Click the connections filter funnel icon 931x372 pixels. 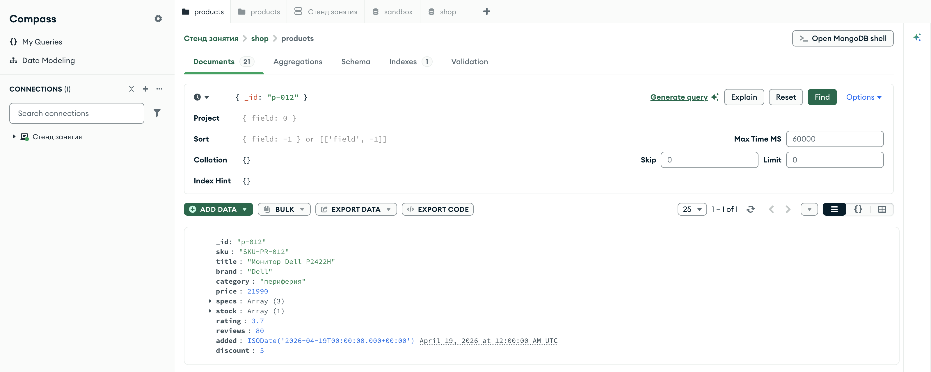click(157, 113)
